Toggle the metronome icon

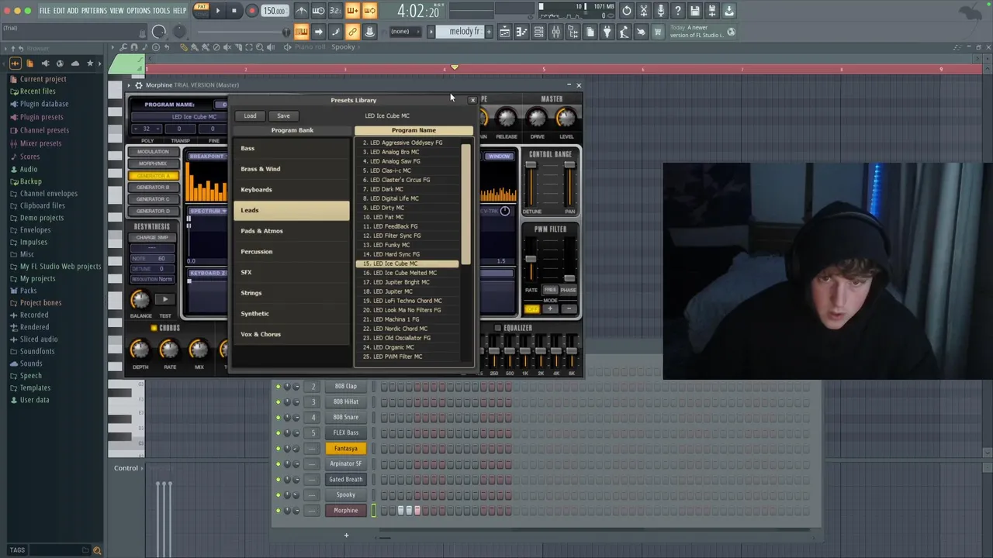click(x=301, y=11)
